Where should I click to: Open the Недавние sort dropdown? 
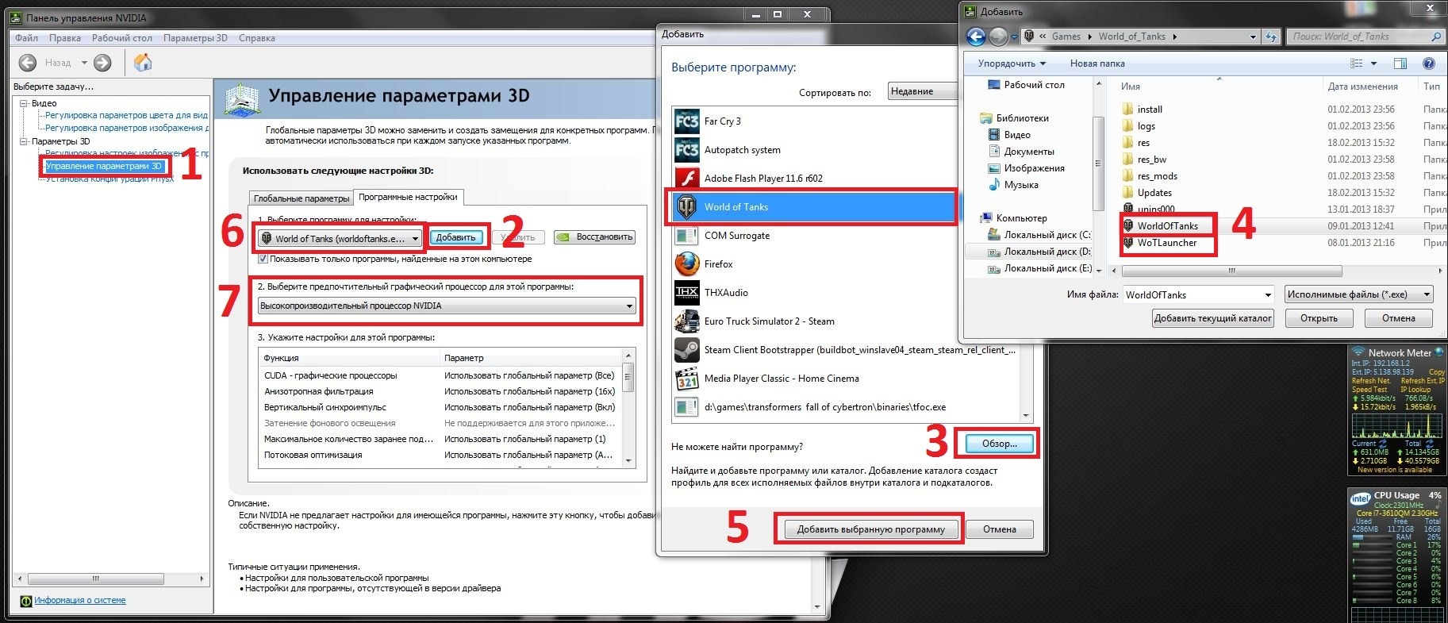click(923, 91)
